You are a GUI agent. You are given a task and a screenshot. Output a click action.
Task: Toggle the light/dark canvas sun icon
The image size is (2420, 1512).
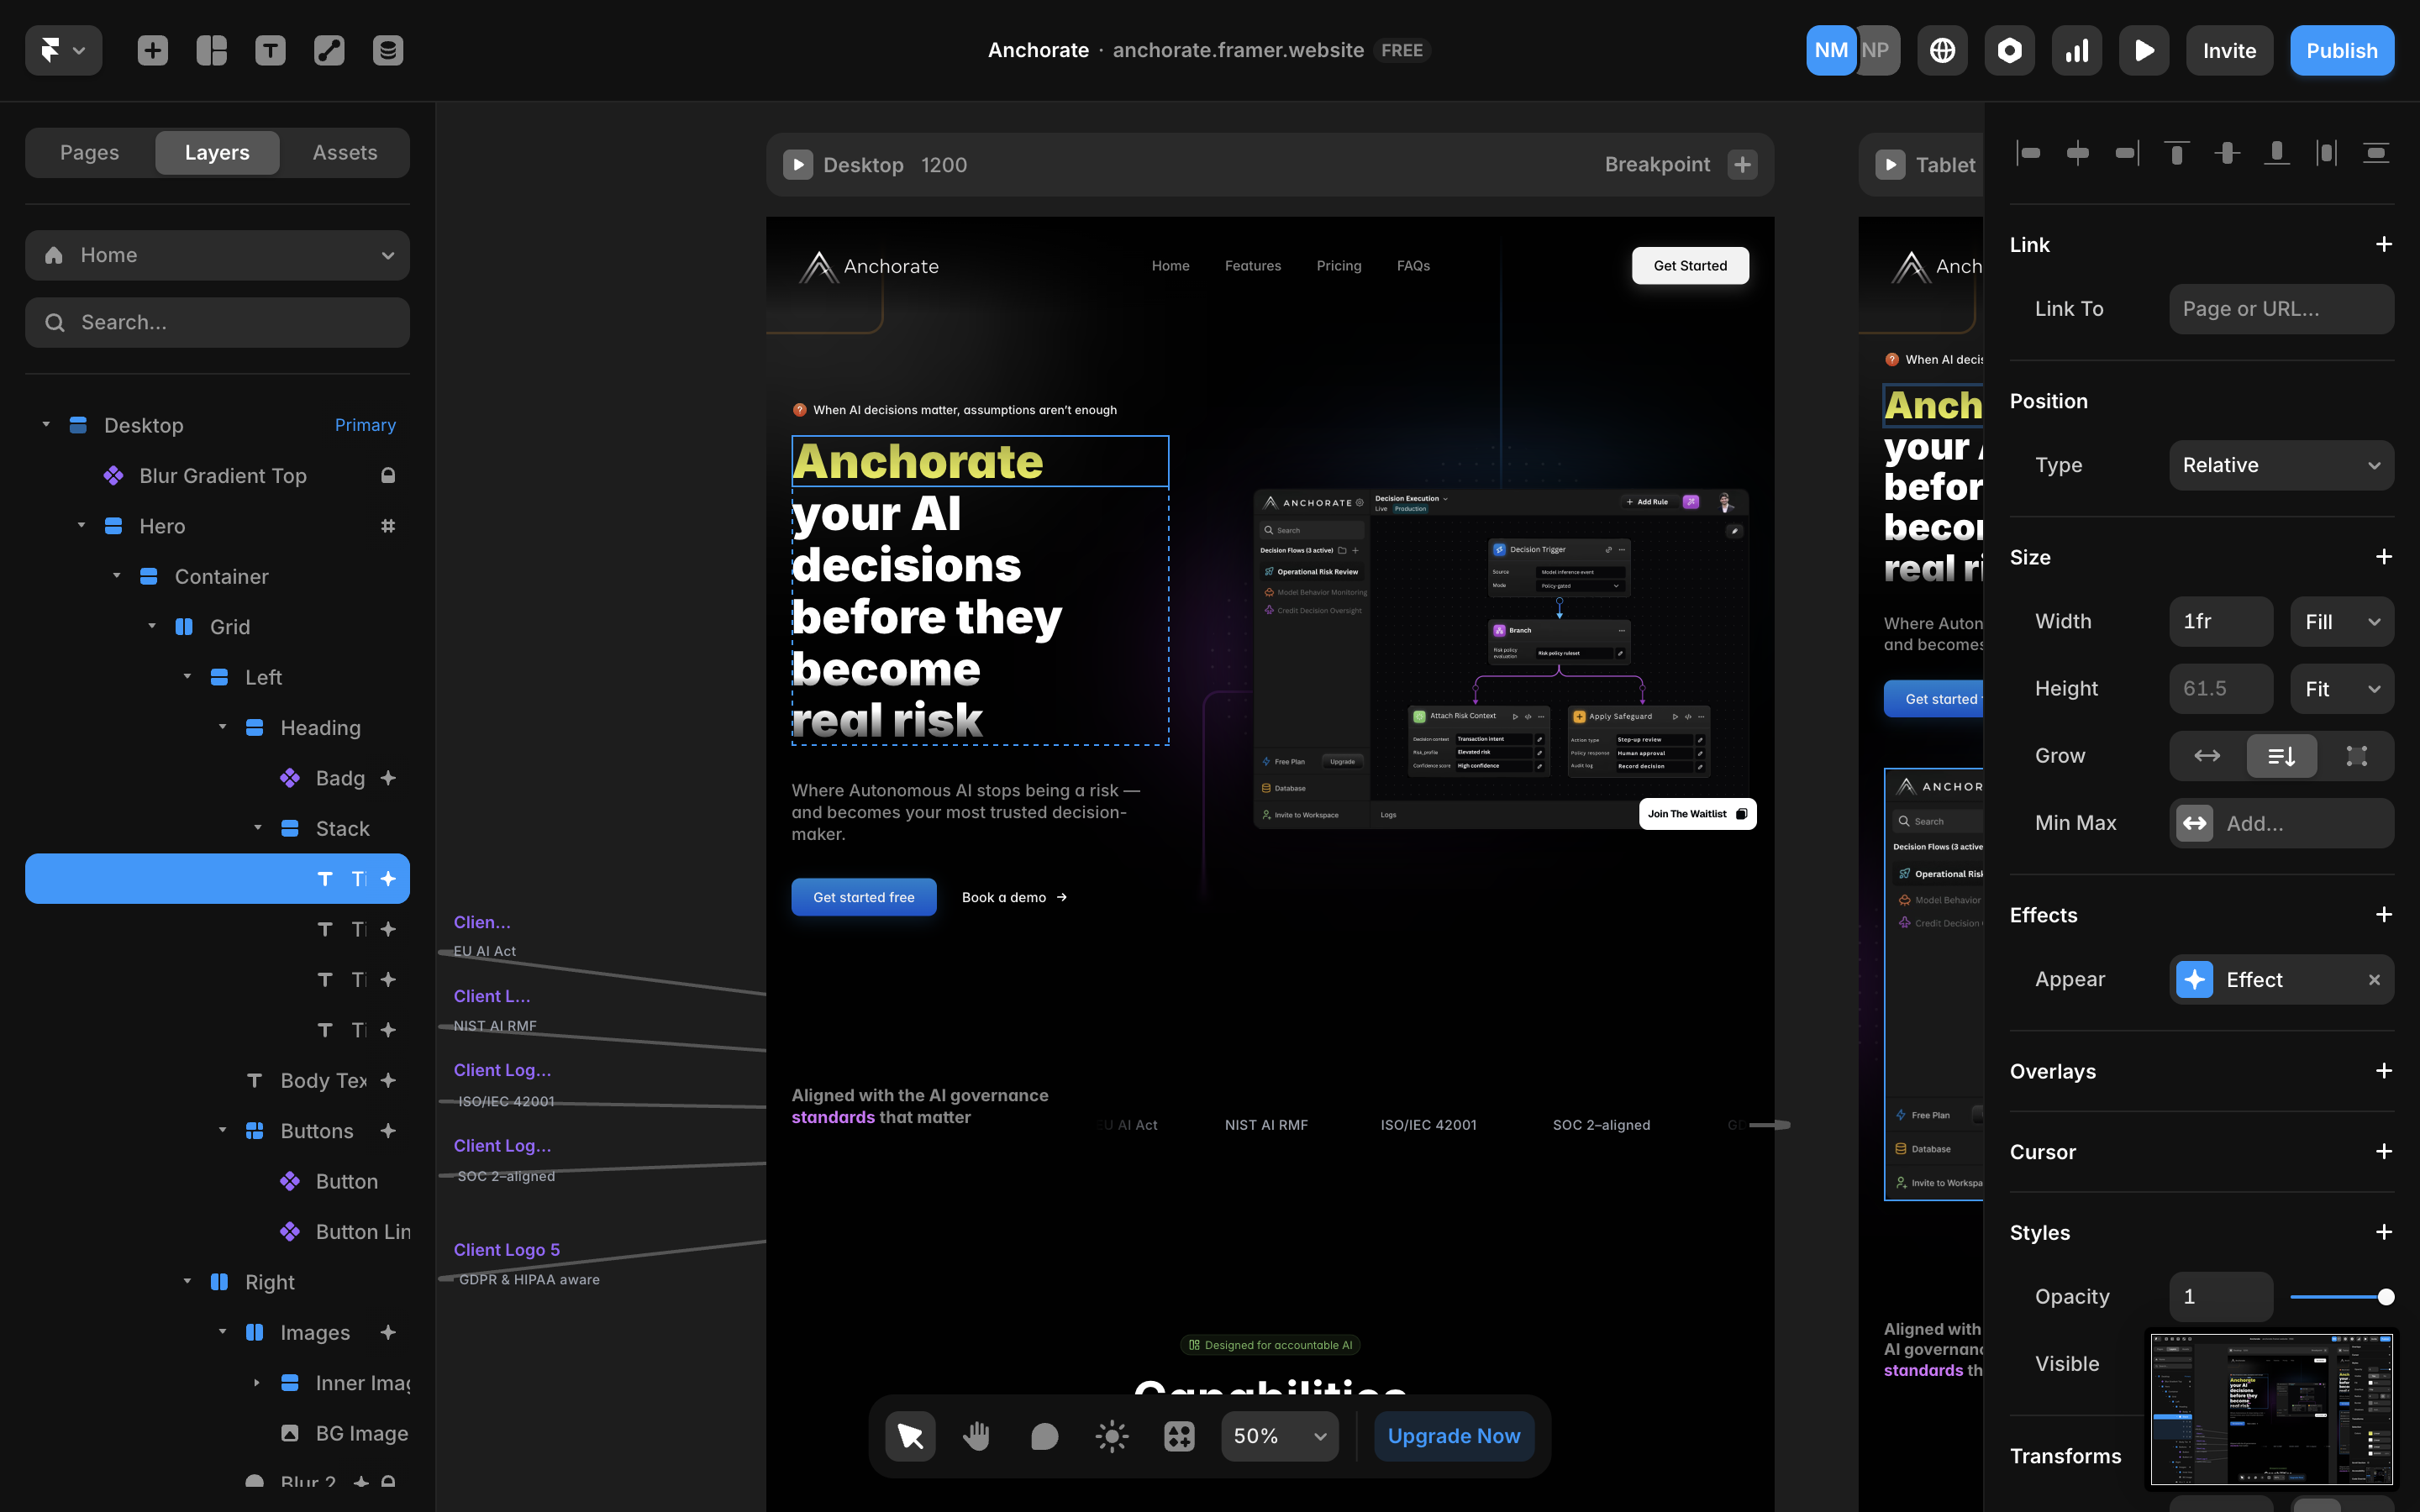[1111, 1436]
